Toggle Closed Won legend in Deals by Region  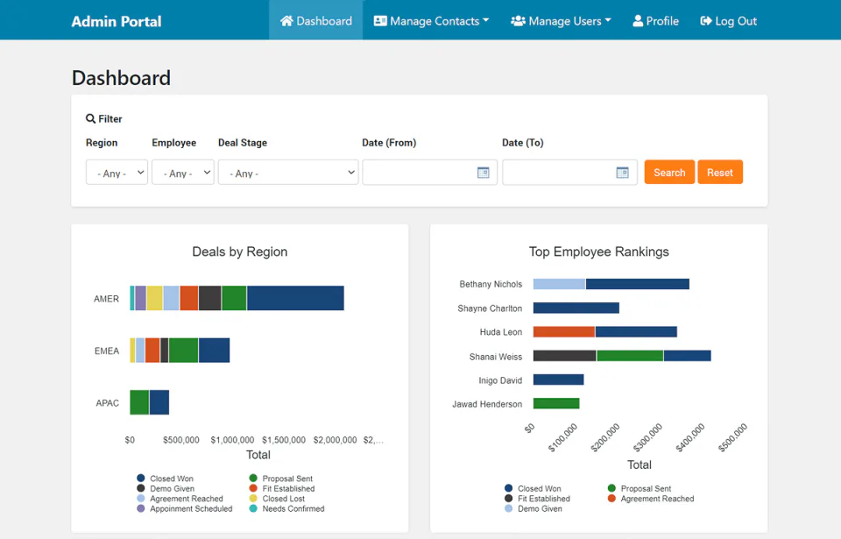(x=166, y=479)
